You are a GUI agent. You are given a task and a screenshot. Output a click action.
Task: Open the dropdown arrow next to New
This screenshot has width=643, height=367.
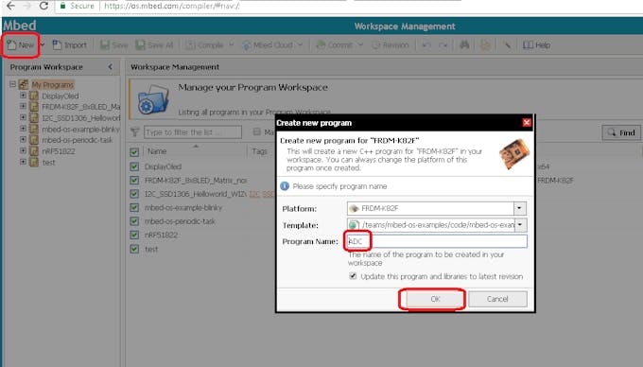point(43,45)
